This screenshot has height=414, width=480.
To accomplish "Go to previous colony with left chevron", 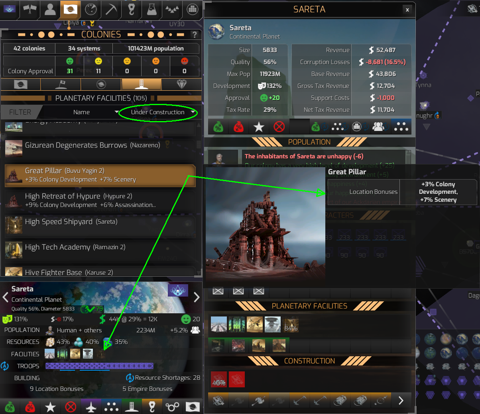I will pyautogui.click(x=6, y=297).
